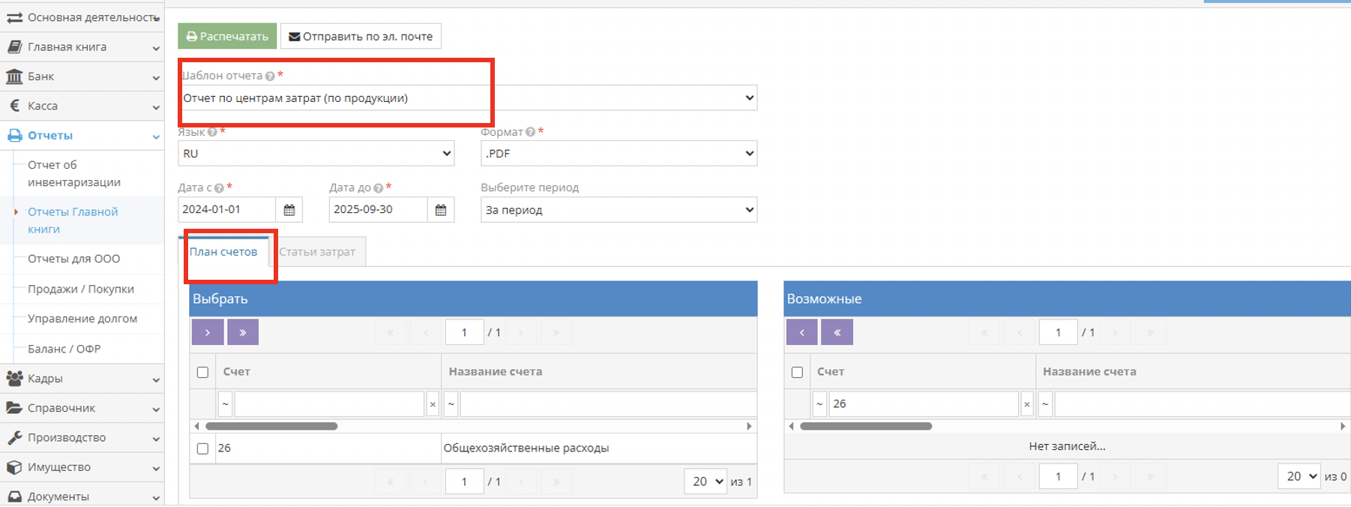The width and height of the screenshot is (1351, 507).
Task: Click help icon next to 'Шаблон отчета'
Action: point(270,76)
